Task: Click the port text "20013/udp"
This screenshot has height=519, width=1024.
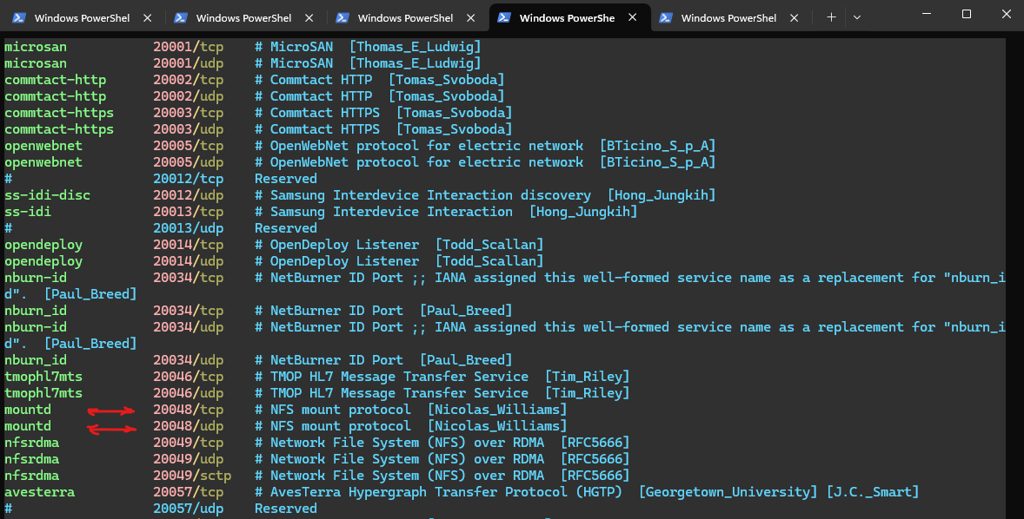Action: [x=188, y=228]
